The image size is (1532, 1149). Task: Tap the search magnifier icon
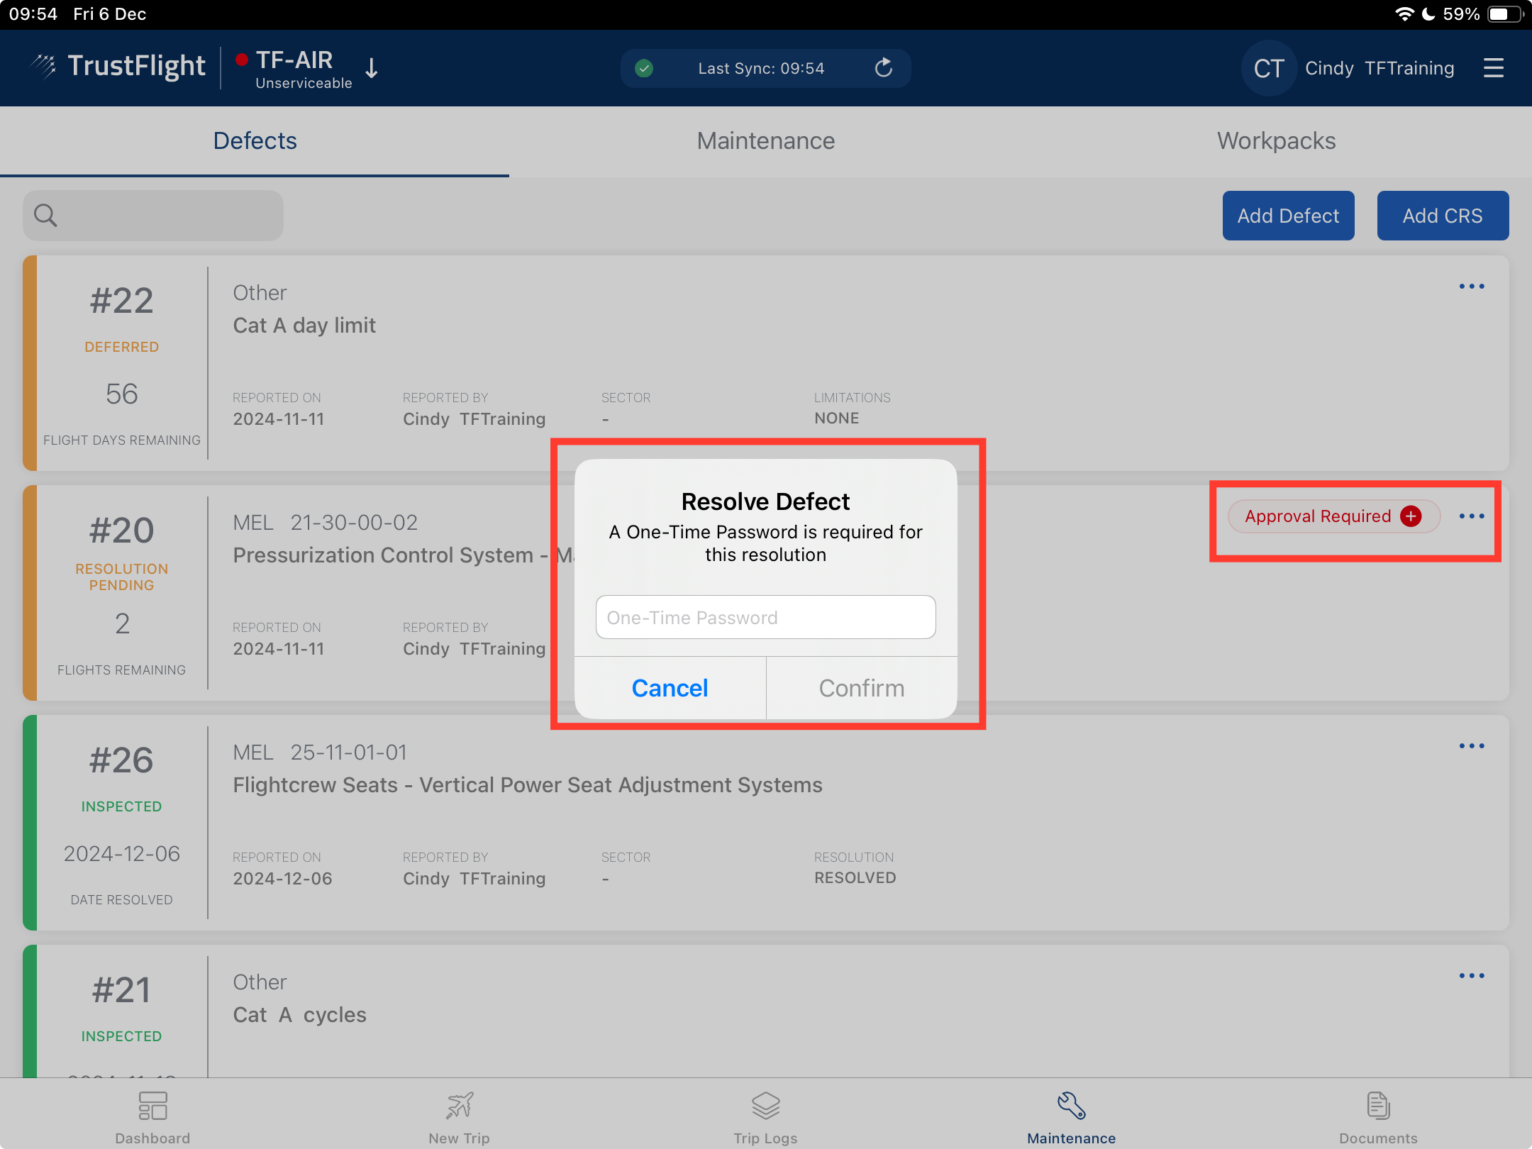pos(45,215)
